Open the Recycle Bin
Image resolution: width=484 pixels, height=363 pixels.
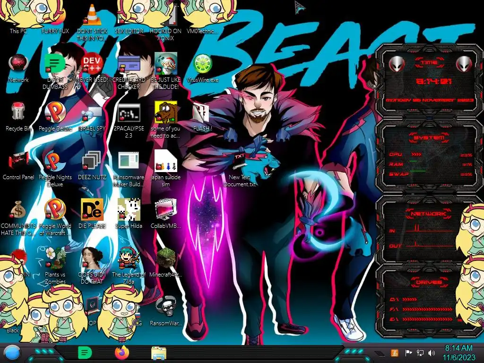18,117
